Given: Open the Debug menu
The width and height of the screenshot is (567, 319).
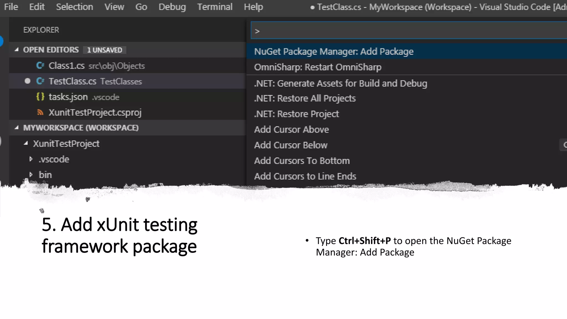Looking at the screenshot, I should click(172, 7).
